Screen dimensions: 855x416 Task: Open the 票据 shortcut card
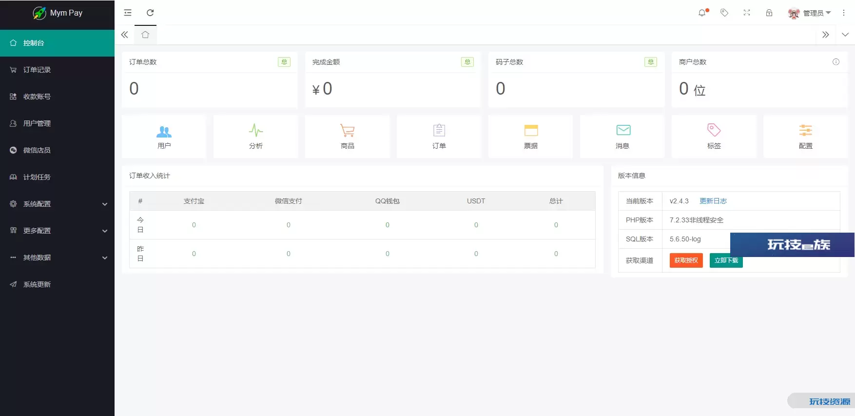point(531,137)
